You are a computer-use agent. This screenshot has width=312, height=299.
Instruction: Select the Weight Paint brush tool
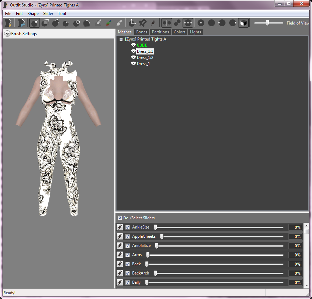click(x=98, y=23)
